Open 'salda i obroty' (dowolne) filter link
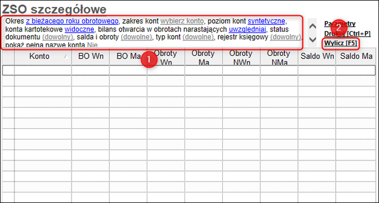The image size is (379, 203). click(136, 37)
